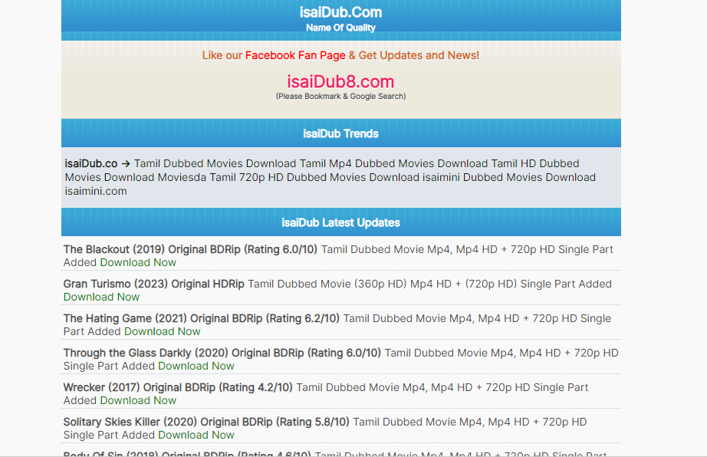
Task: Download Now for The Blackout (2019)
Action: 138,262
